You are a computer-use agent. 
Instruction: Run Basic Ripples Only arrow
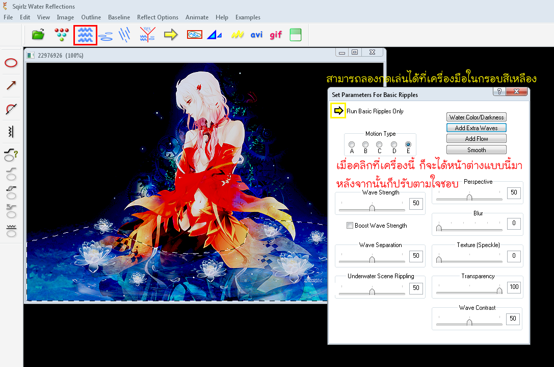pos(338,111)
